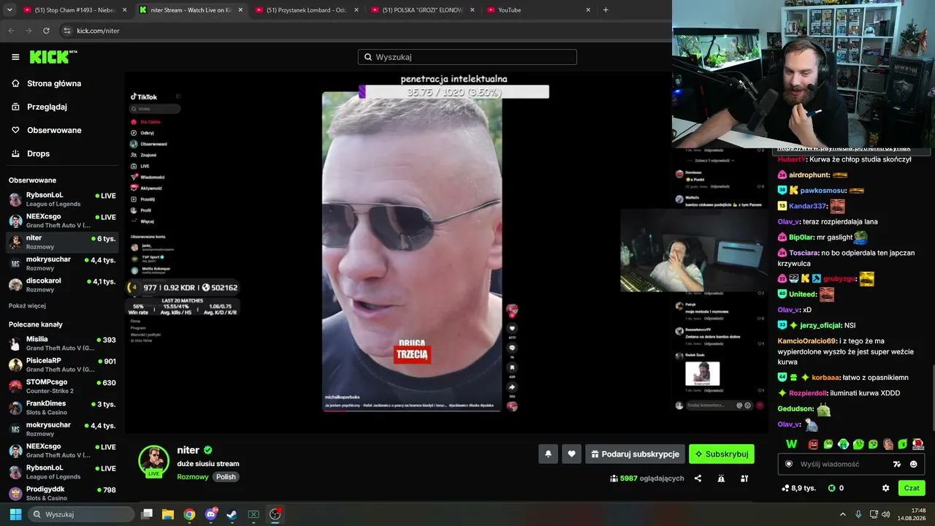This screenshot has width=935, height=526.
Task: View site information icon in address bar
Action: pyautogui.click(x=67, y=31)
